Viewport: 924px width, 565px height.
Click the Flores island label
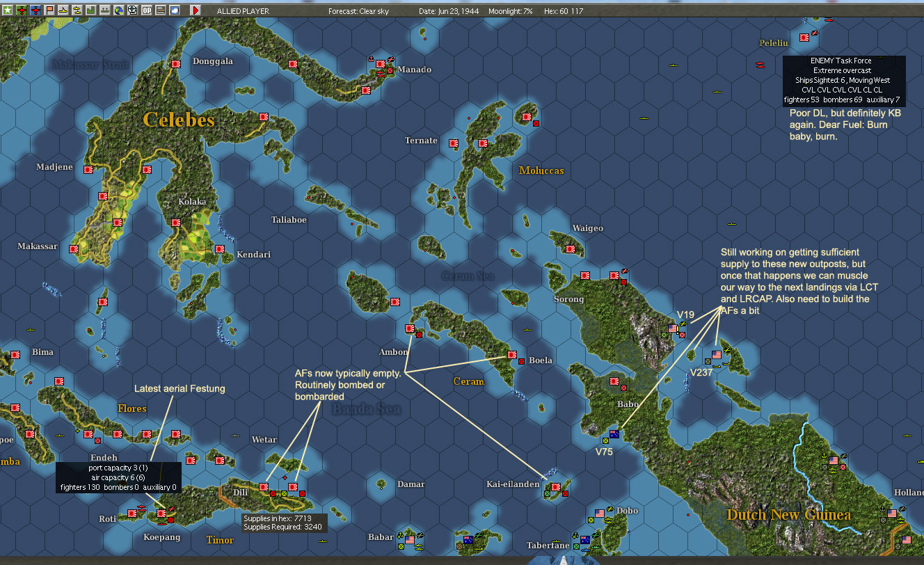pos(132,408)
